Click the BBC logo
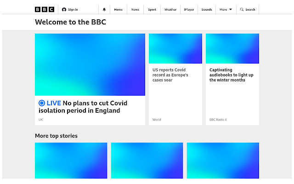Screen dimensions: 294x184 click(x=45, y=9)
